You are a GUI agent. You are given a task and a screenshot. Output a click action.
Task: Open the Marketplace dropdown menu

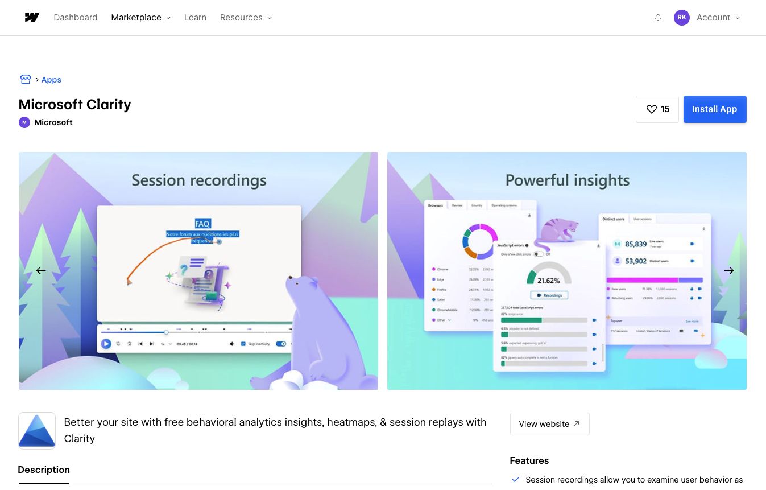140,18
